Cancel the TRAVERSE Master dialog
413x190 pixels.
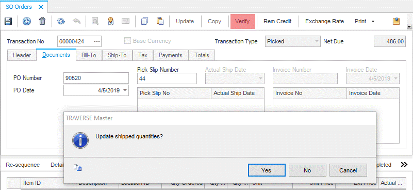pos(348,170)
